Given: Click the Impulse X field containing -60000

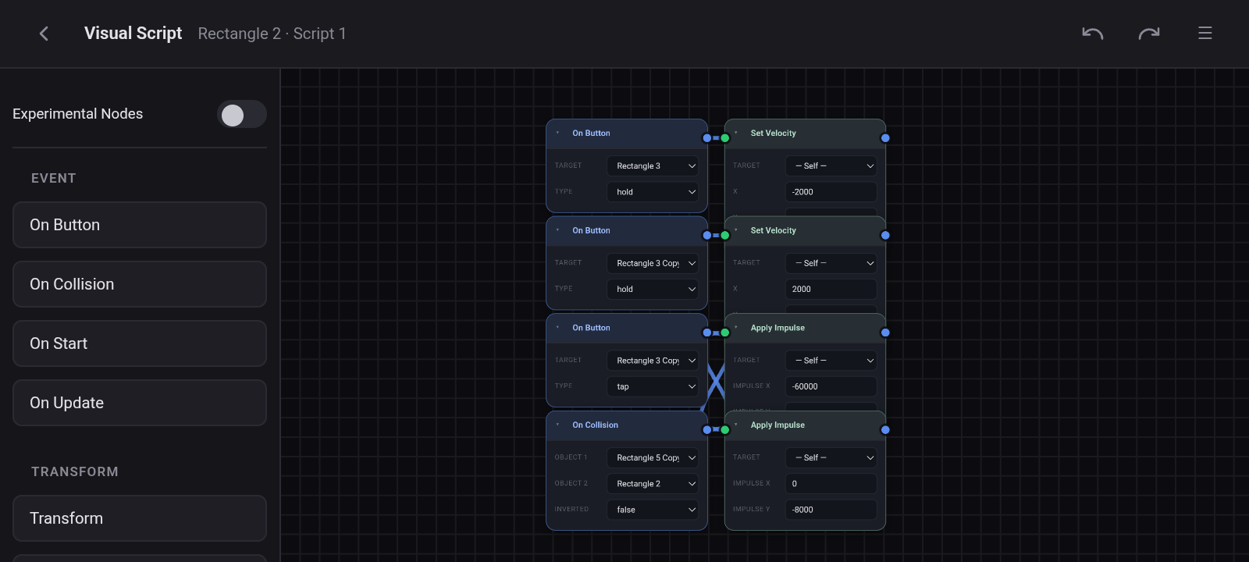Looking at the screenshot, I should 831,386.
